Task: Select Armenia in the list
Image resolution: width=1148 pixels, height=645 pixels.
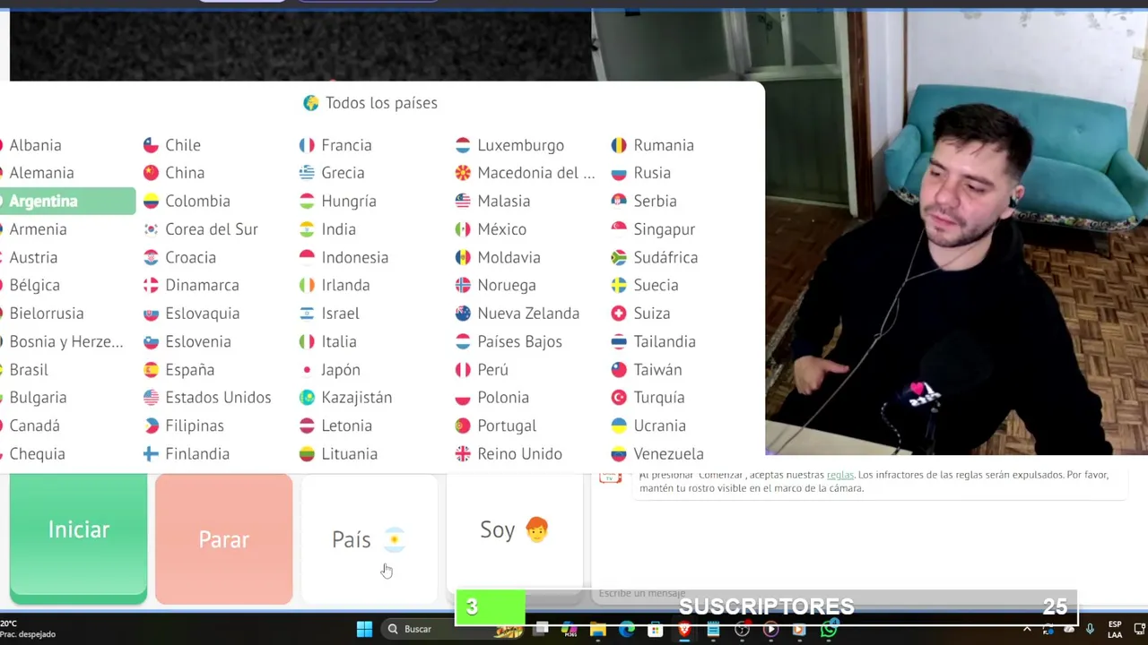Action: tap(38, 229)
